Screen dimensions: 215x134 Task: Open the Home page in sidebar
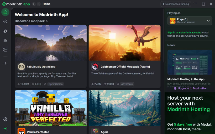5,12
